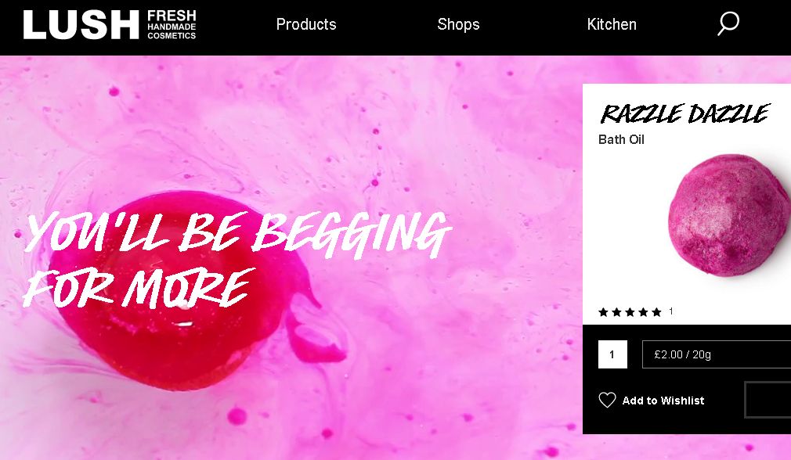Click the "You'll be begging for more" headline
The height and width of the screenshot is (460, 791).
tap(236, 260)
